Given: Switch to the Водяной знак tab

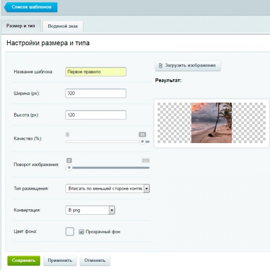Looking at the screenshot, I should [63, 26].
